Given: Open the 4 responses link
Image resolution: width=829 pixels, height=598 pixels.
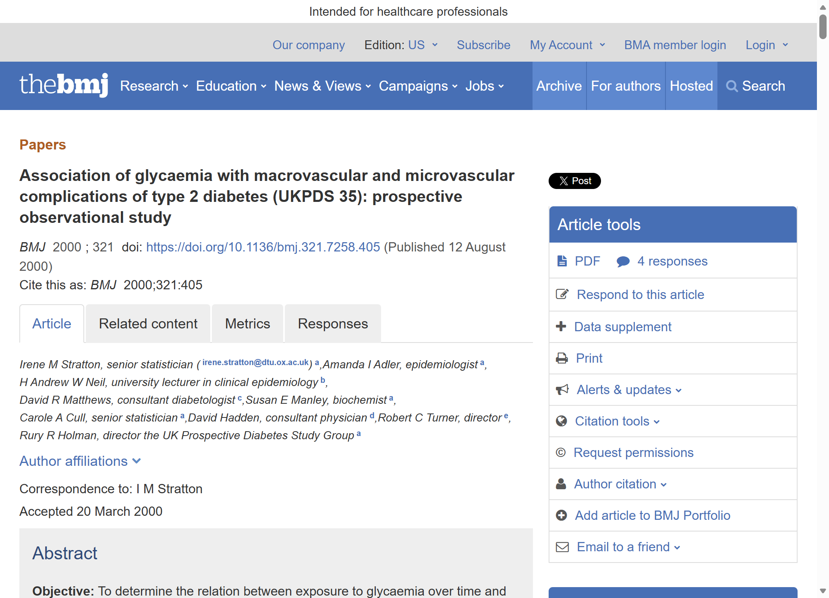Looking at the screenshot, I should pos(672,261).
